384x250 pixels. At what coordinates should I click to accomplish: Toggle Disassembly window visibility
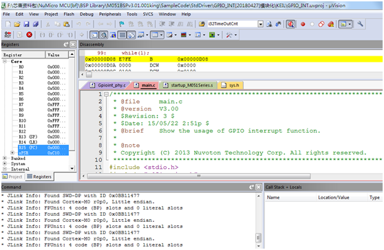(x=104, y=35)
